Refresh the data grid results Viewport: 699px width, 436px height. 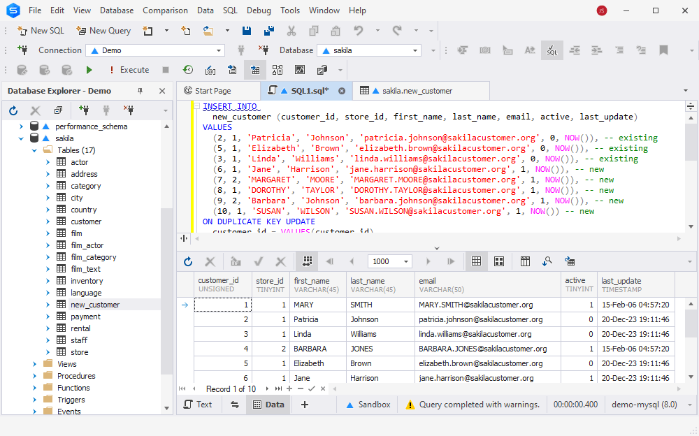[187, 261]
